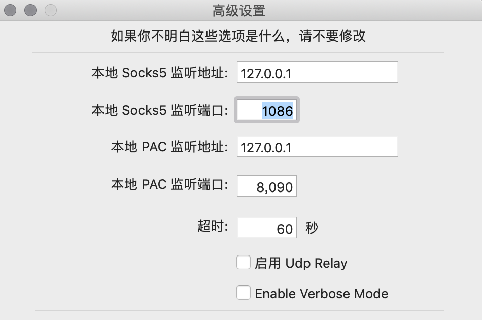Viewport: 482px width, 320px height.
Task: Focus the Socks5 port field showing 1086
Action: (x=267, y=110)
